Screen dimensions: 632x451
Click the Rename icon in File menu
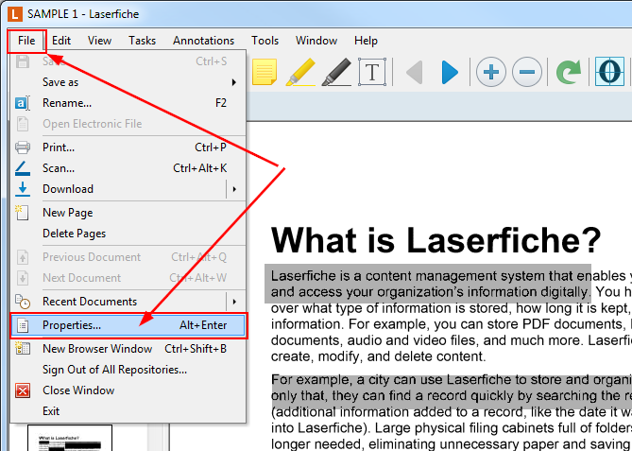click(x=22, y=103)
